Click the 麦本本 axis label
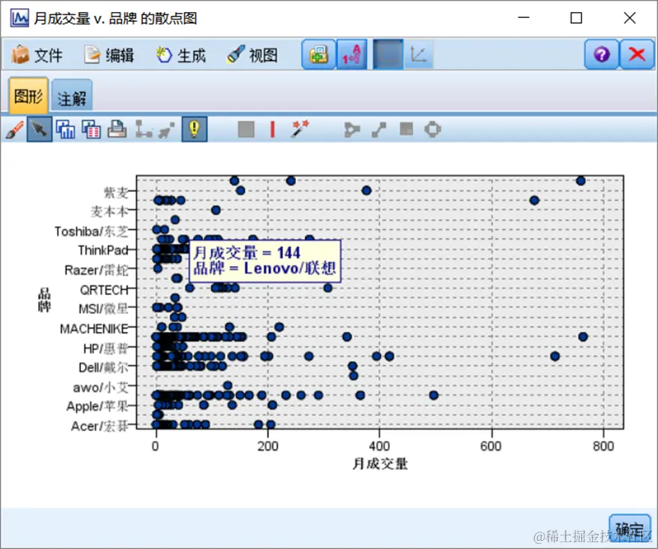The image size is (658, 549). (109, 212)
